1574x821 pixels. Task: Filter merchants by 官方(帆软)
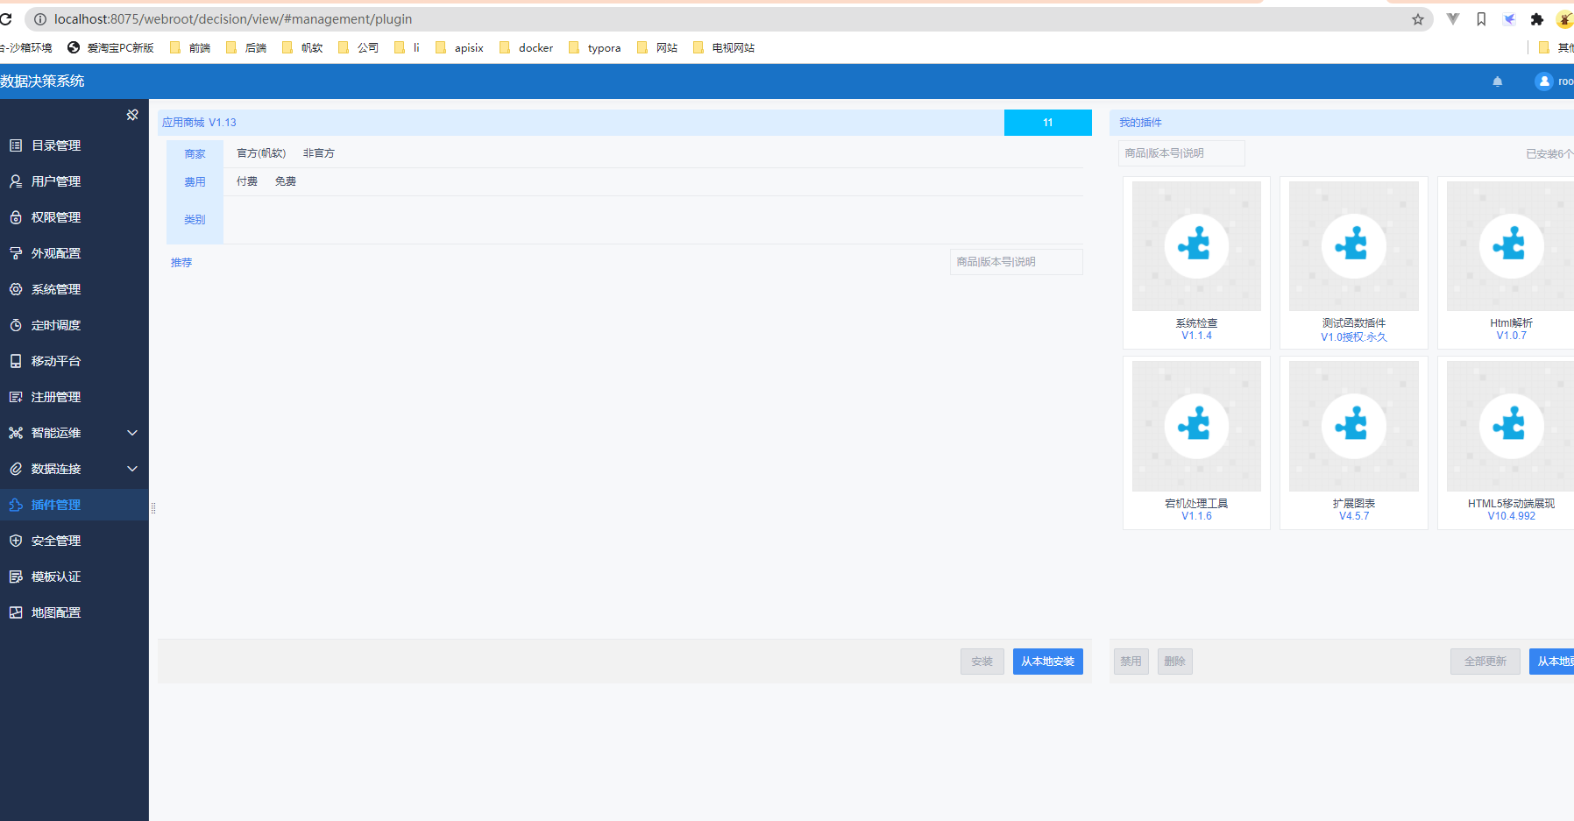pyautogui.click(x=261, y=153)
